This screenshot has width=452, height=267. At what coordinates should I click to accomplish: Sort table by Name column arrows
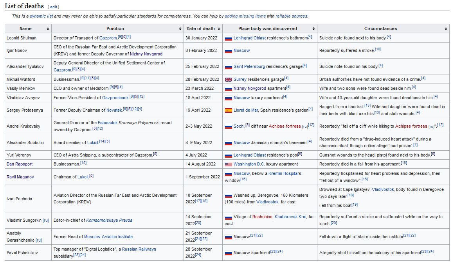point(48,29)
